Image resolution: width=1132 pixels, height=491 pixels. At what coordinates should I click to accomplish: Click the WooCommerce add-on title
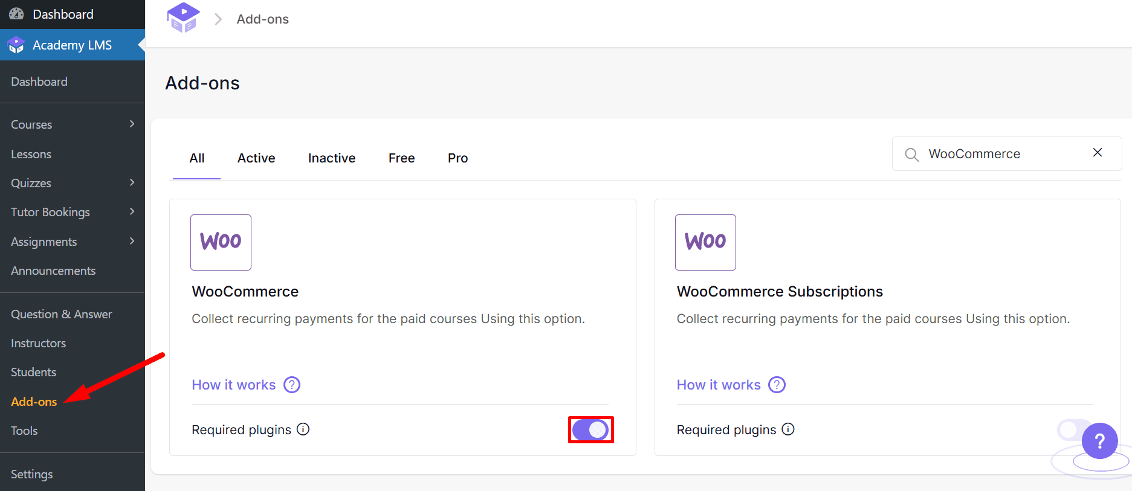[245, 292]
